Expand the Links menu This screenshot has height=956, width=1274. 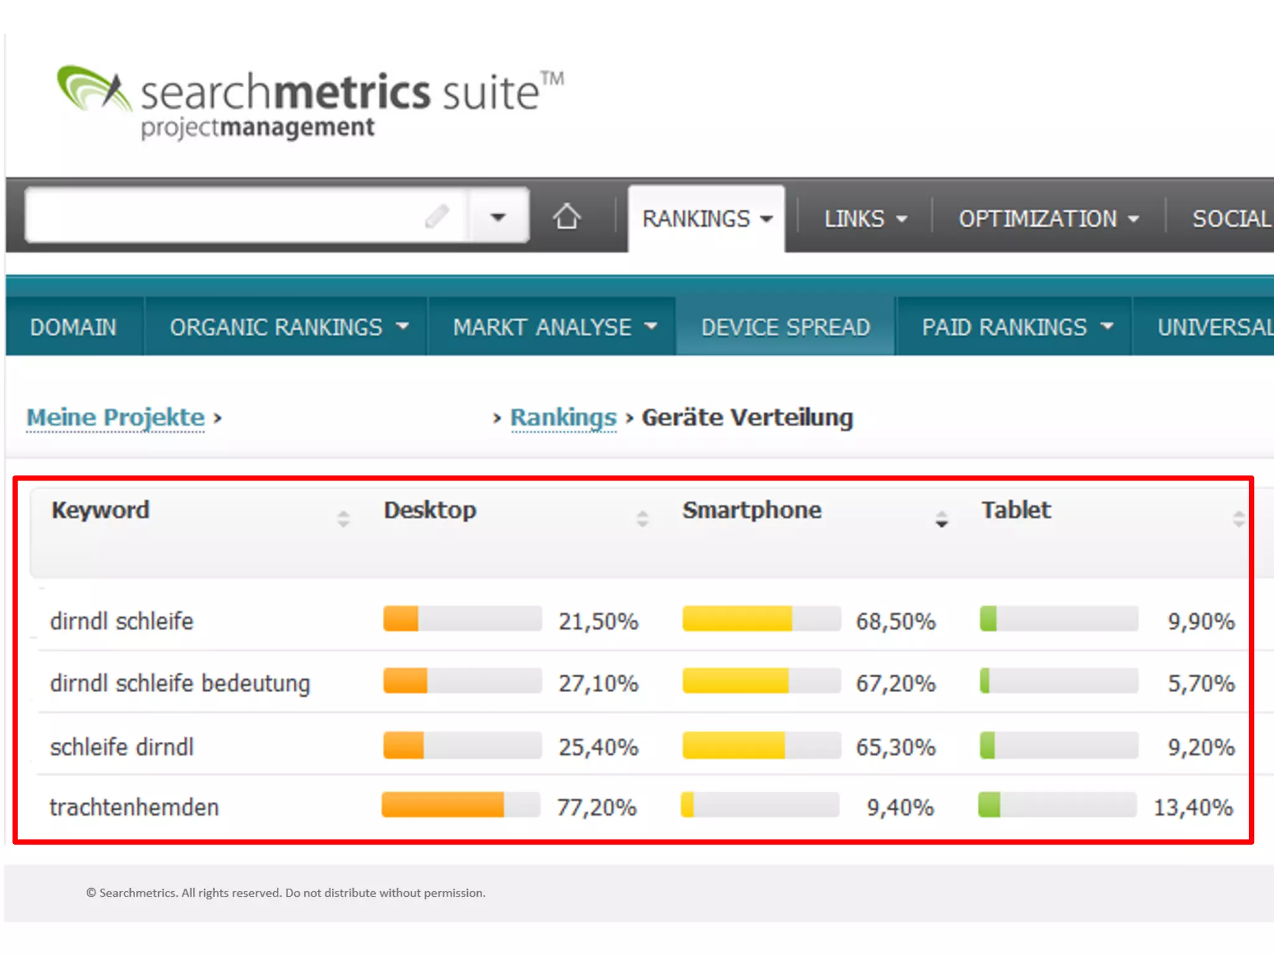[x=865, y=219]
